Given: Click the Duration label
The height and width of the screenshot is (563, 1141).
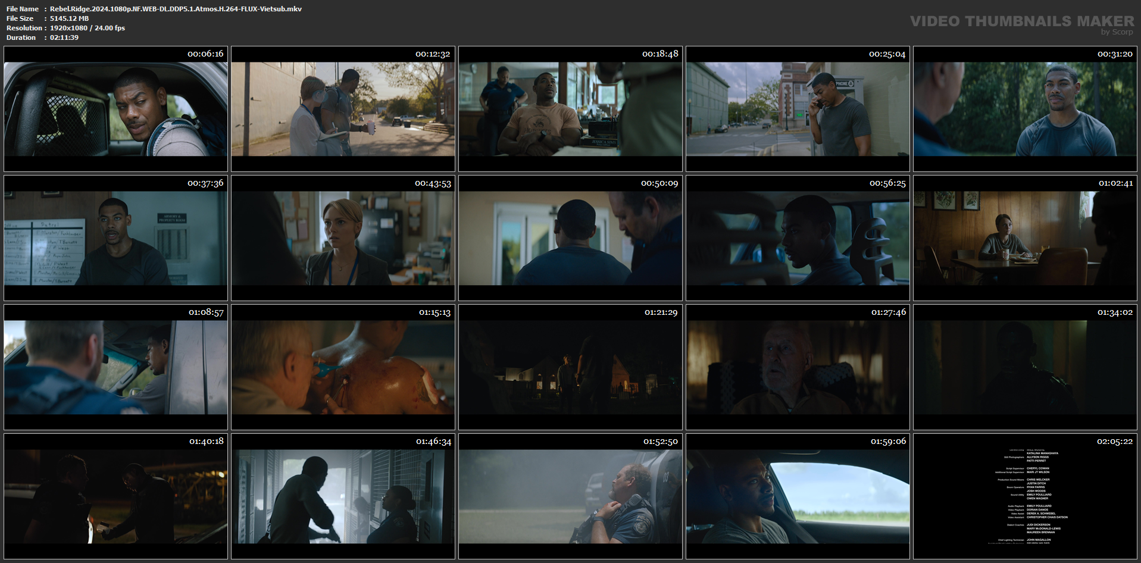Looking at the screenshot, I should coord(21,37).
